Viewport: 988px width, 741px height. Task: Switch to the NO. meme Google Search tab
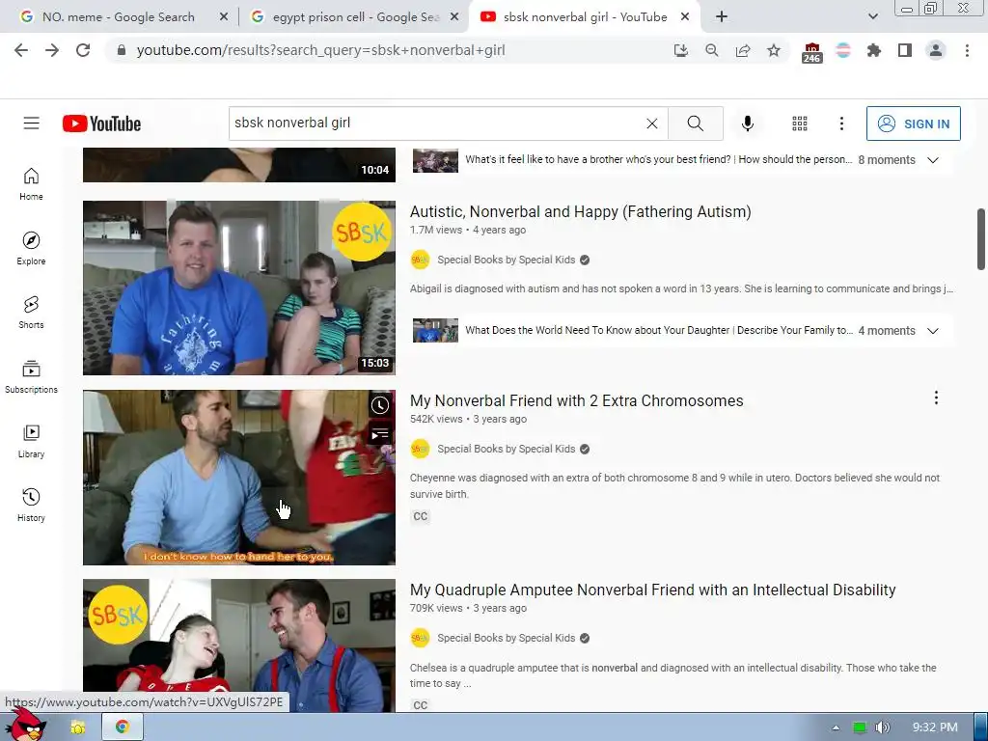(x=119, y=17)
